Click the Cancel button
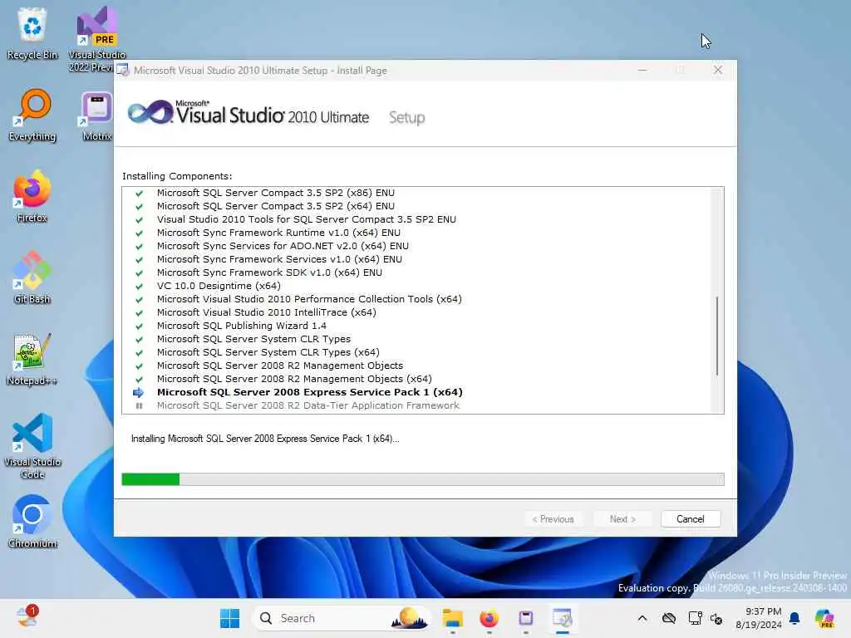 click(691, 519)
